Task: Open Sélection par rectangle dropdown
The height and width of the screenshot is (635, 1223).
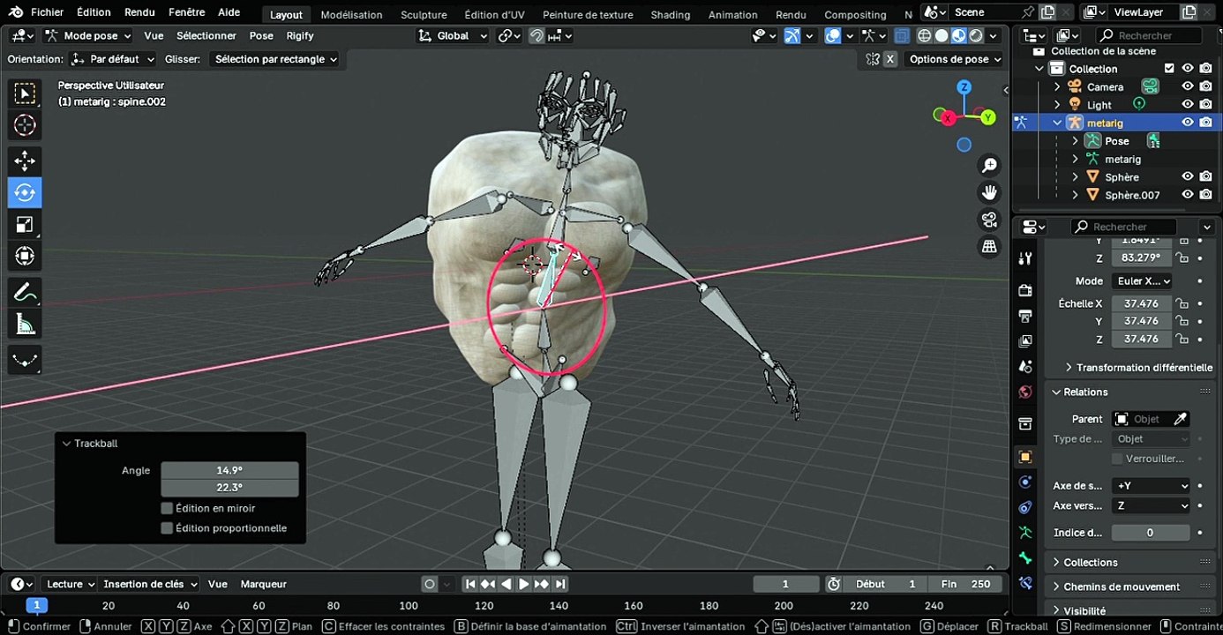Action: (x=276, y=59)
